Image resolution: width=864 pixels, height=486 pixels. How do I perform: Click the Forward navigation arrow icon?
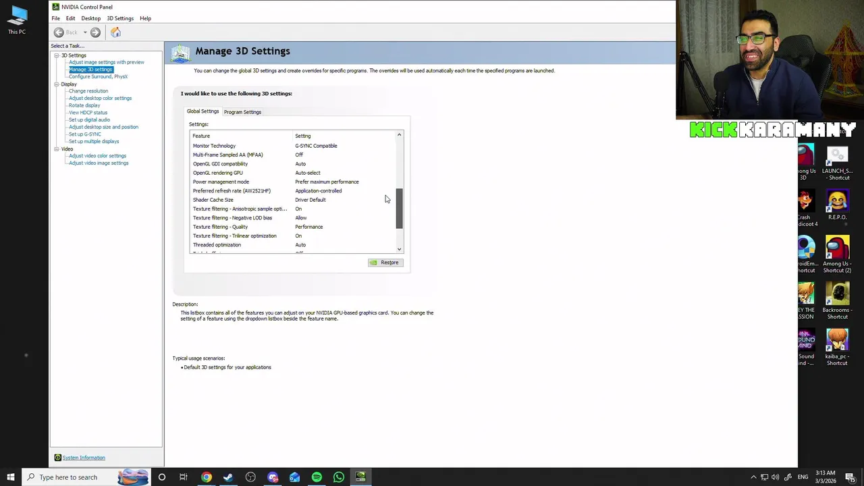pos(95,32)
